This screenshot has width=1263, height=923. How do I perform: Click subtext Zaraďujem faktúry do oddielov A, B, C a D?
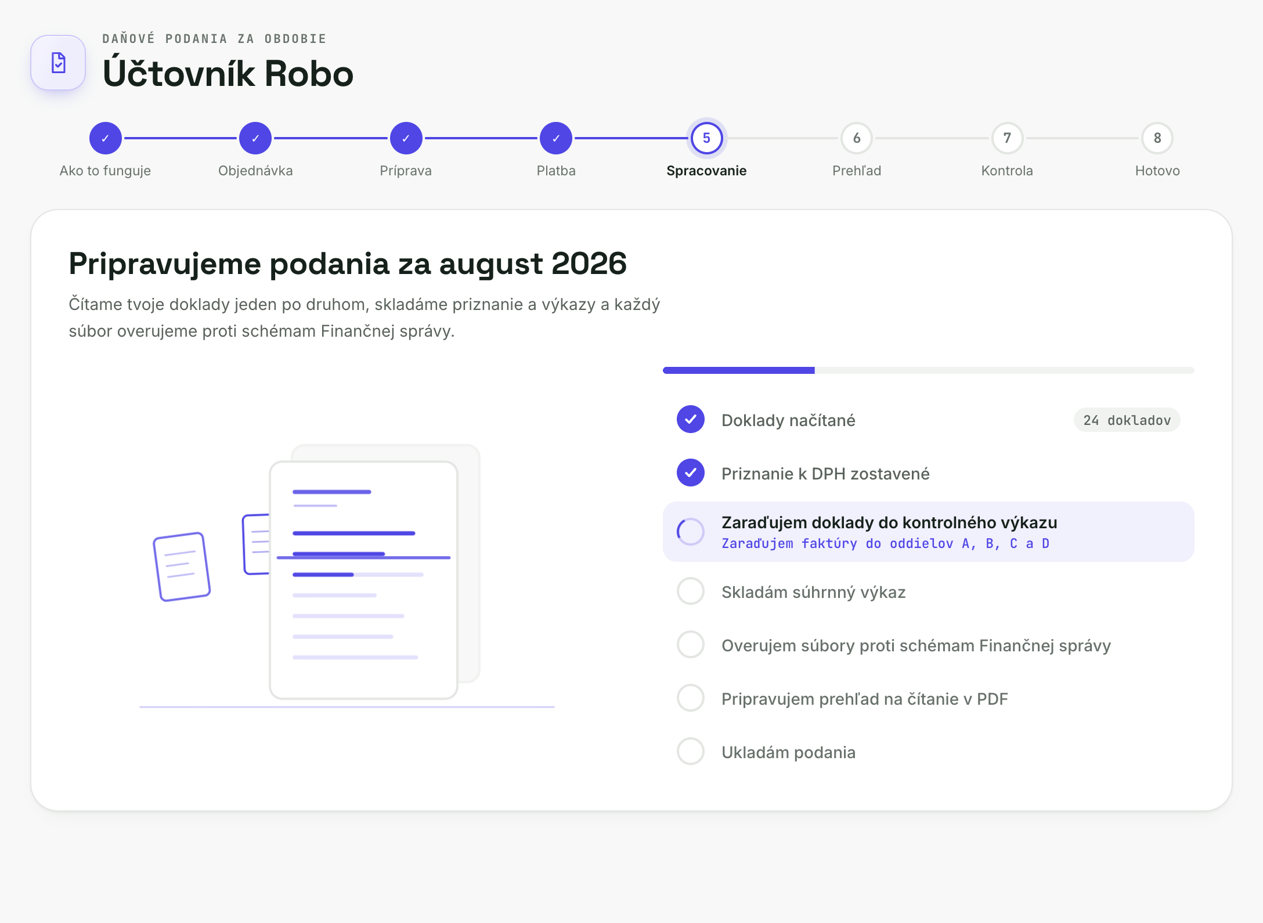(x=885, y=544)
